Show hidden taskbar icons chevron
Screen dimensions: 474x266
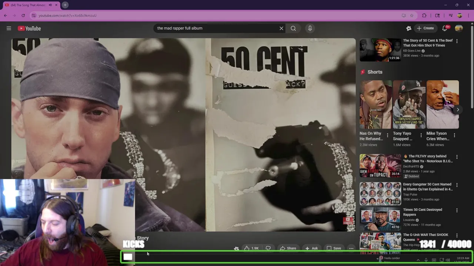point(418,260)
